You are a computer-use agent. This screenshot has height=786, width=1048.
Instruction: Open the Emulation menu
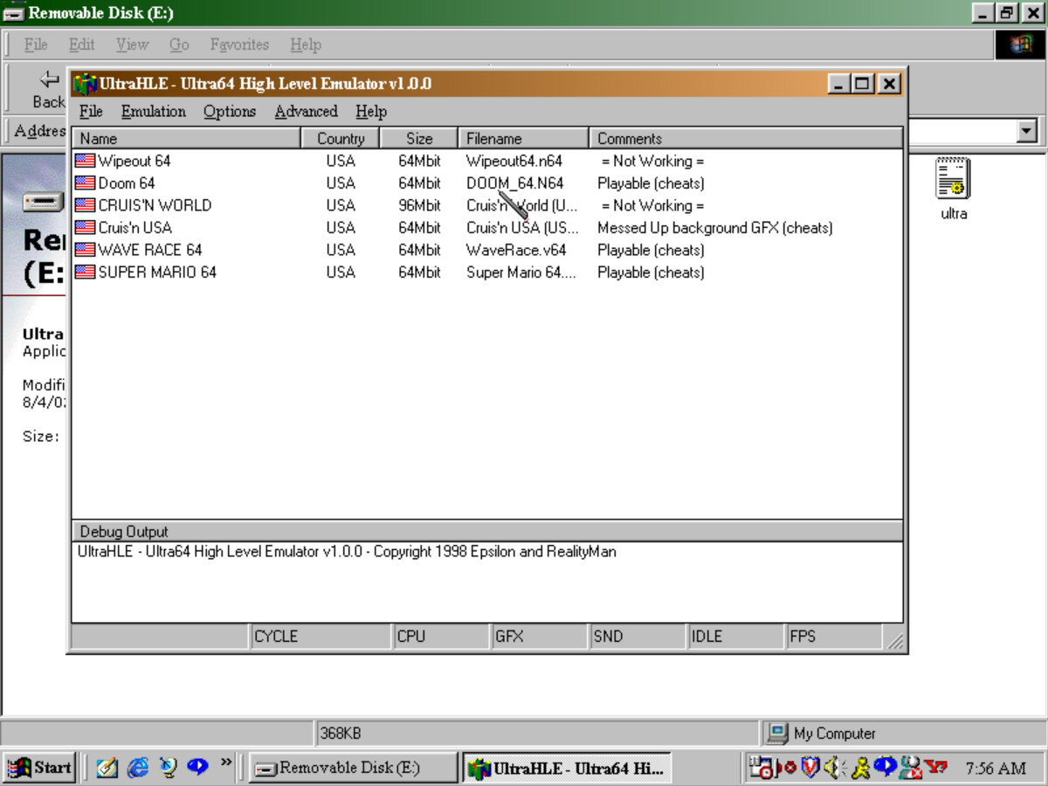[153, 111]
